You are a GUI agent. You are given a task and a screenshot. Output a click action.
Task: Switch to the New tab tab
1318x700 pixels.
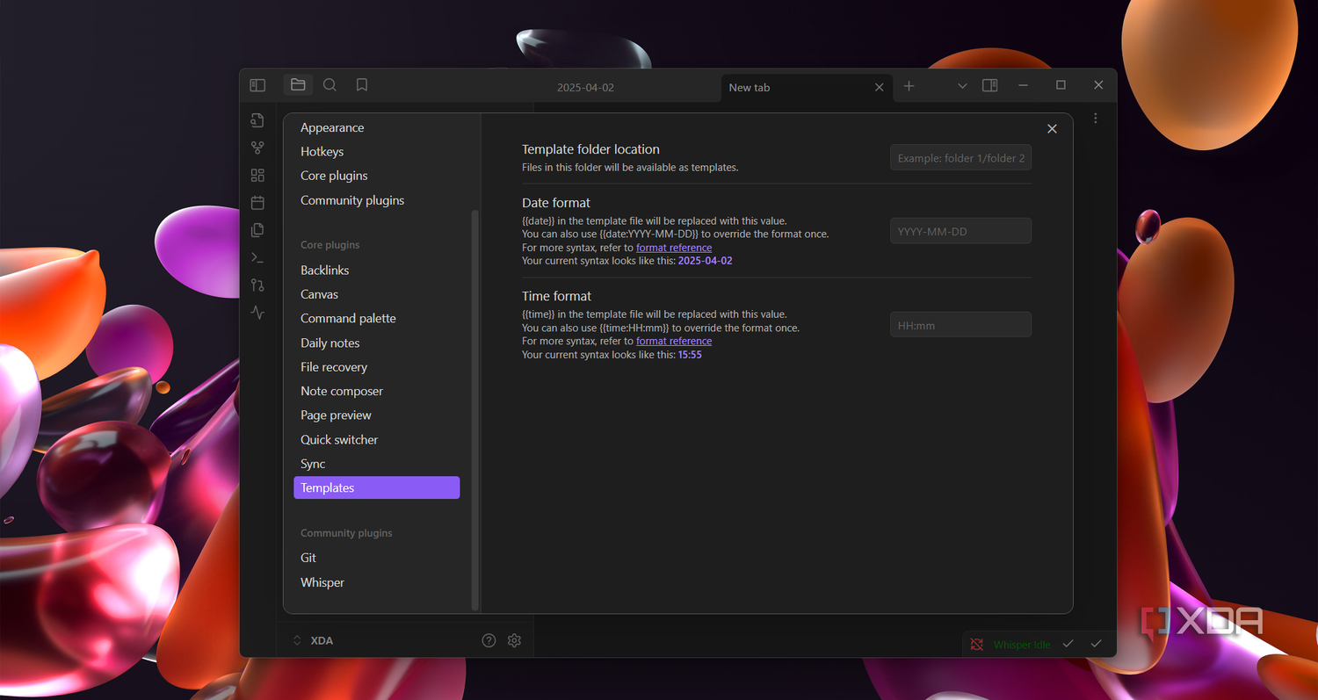tap(807, 88)
